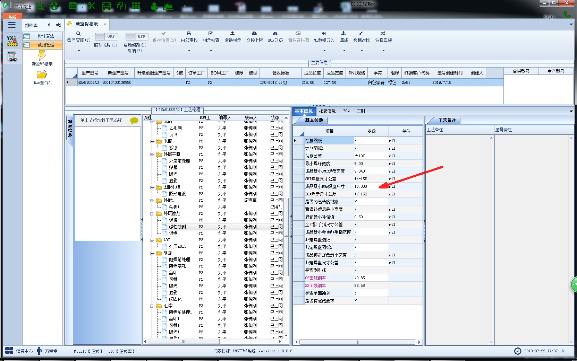Switch to 拓展信息 tab

tap(327, 111)
